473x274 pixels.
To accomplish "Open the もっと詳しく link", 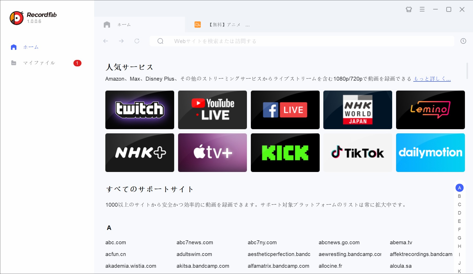I will point(432,79).
